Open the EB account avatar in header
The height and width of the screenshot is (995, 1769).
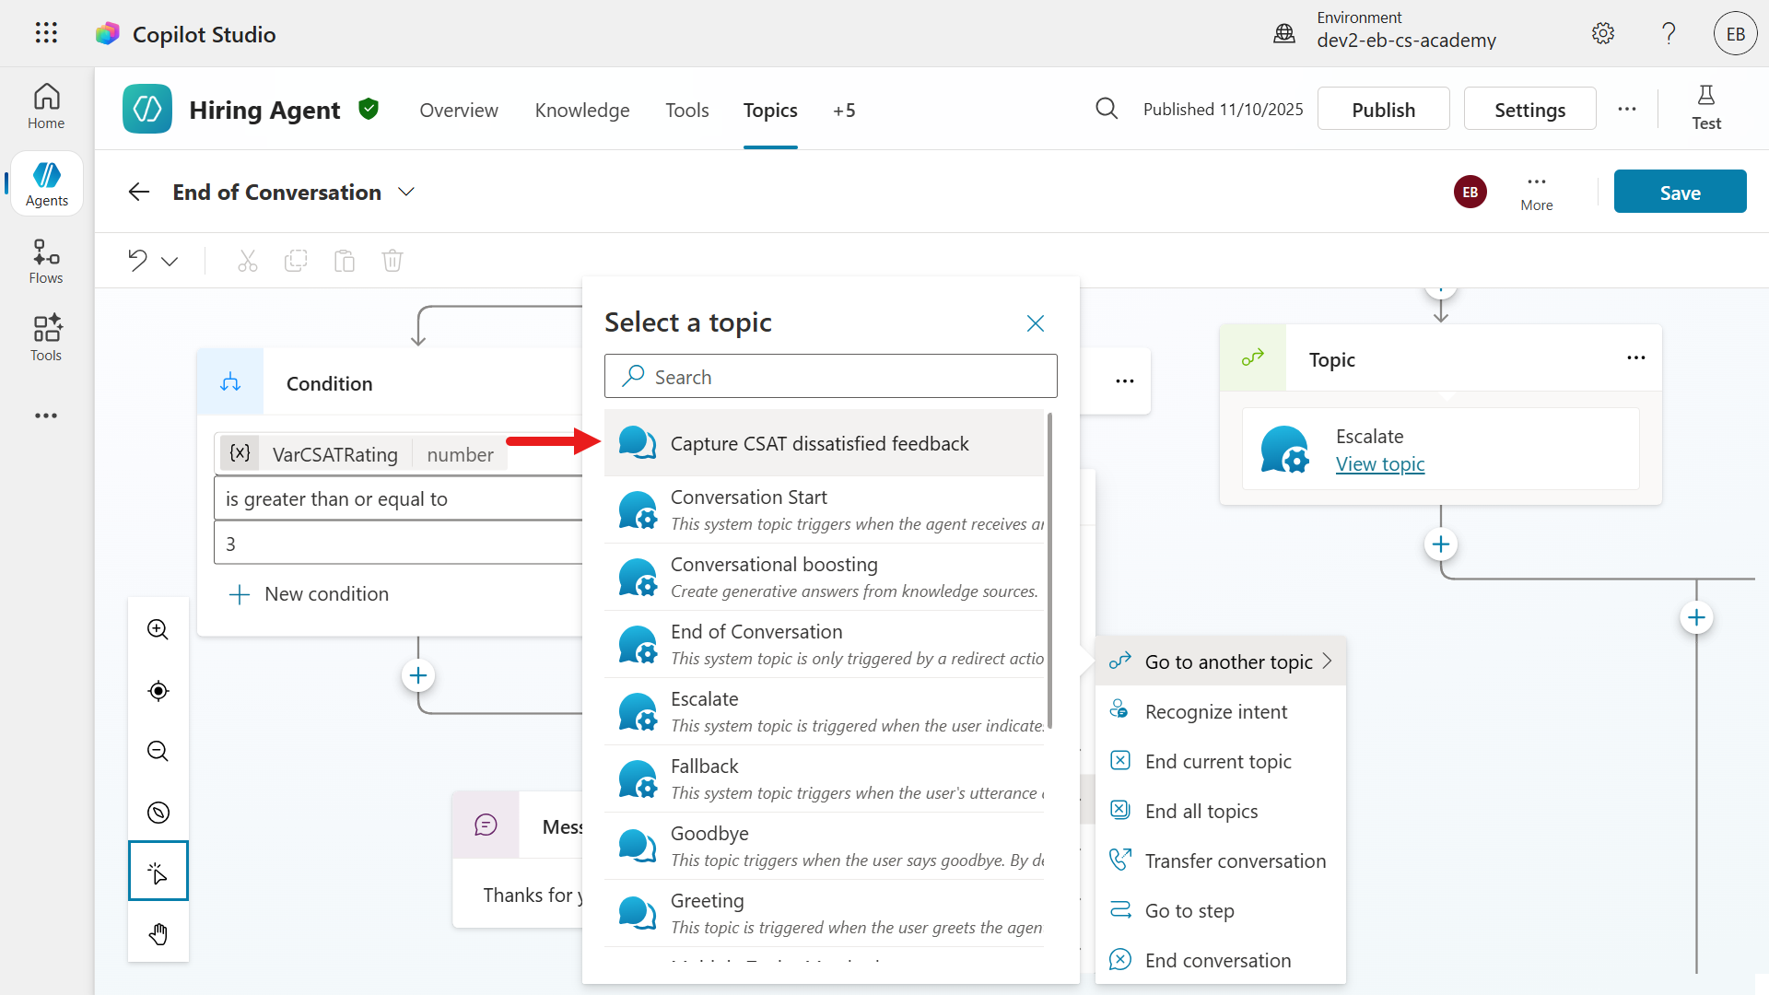coord(1736,34)
